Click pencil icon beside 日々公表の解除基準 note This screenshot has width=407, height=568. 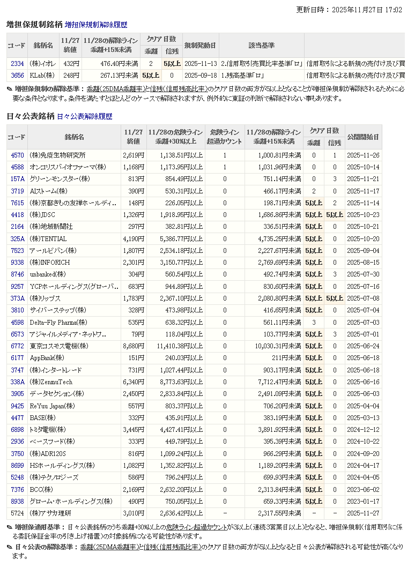click(x=10, y=547)
